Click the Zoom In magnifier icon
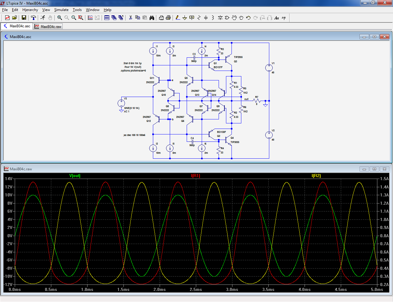The width and height of the screenshot is (393, 302). point(60,18)
